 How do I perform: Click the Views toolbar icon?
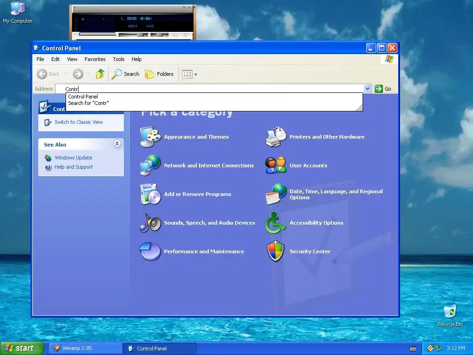[187, 74]
